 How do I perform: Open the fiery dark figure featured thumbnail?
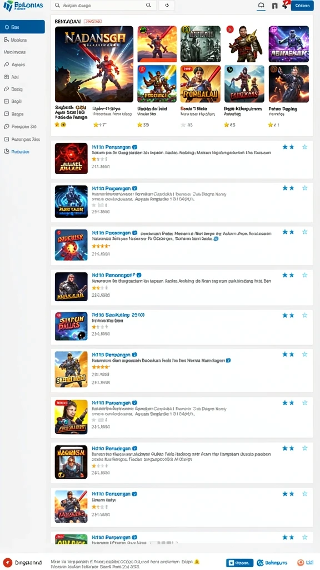point(289,83)
